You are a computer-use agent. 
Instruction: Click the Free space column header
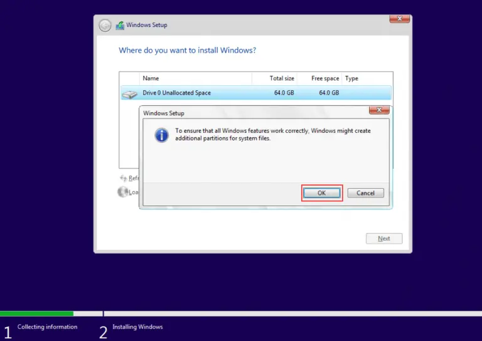pos(319,78)
